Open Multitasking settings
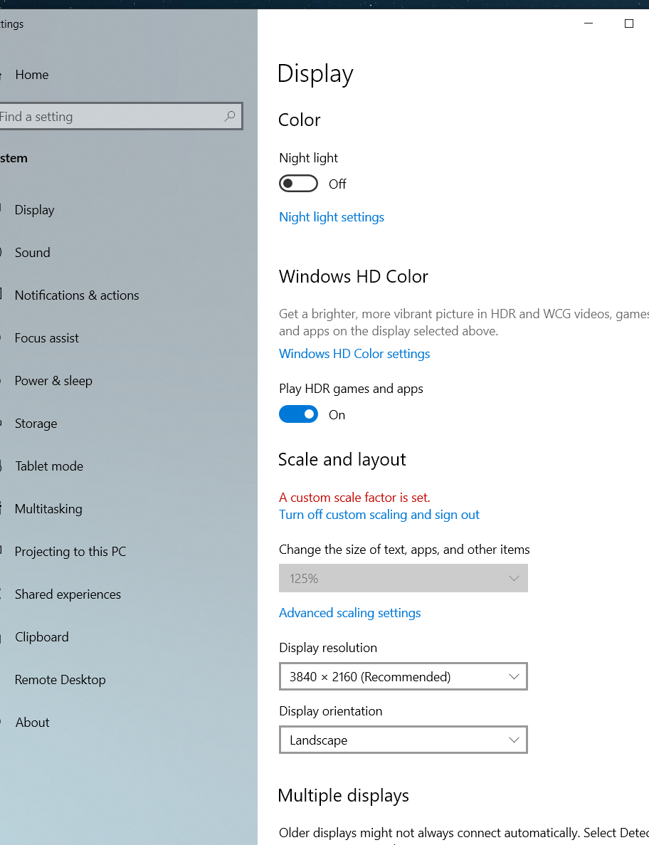Screen dimensions: 649x845 (x=48, y=509)
